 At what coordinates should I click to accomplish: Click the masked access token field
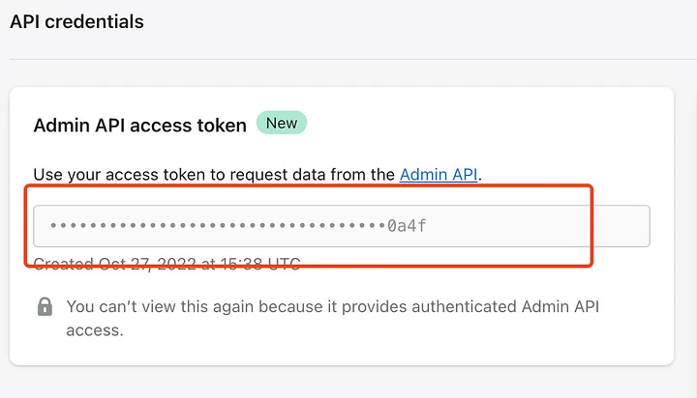coord(341,226)
